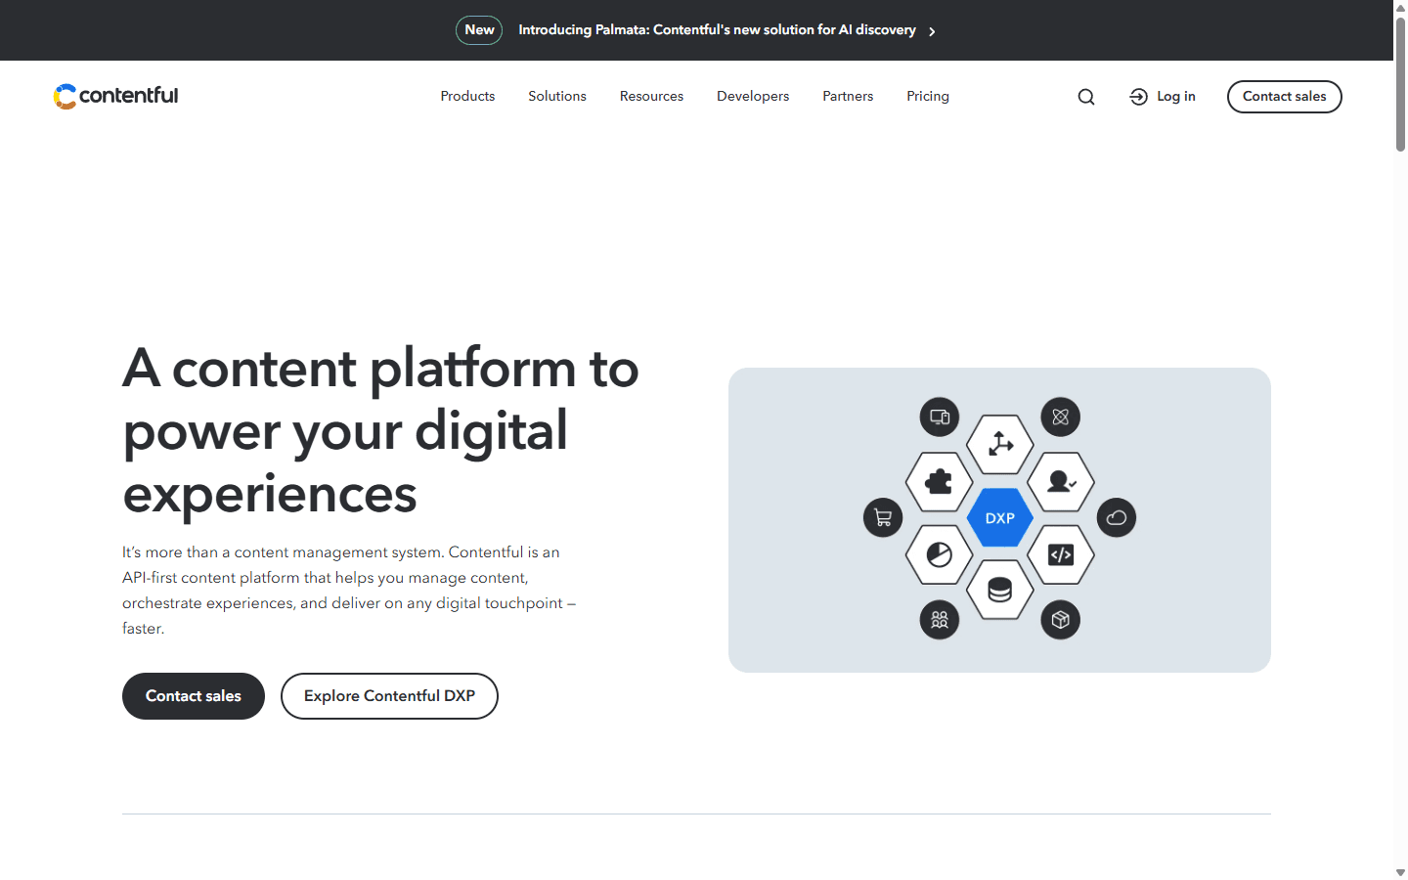Click the pie chart hexagon
This screenshot has width=1408, height=880.
940,555
